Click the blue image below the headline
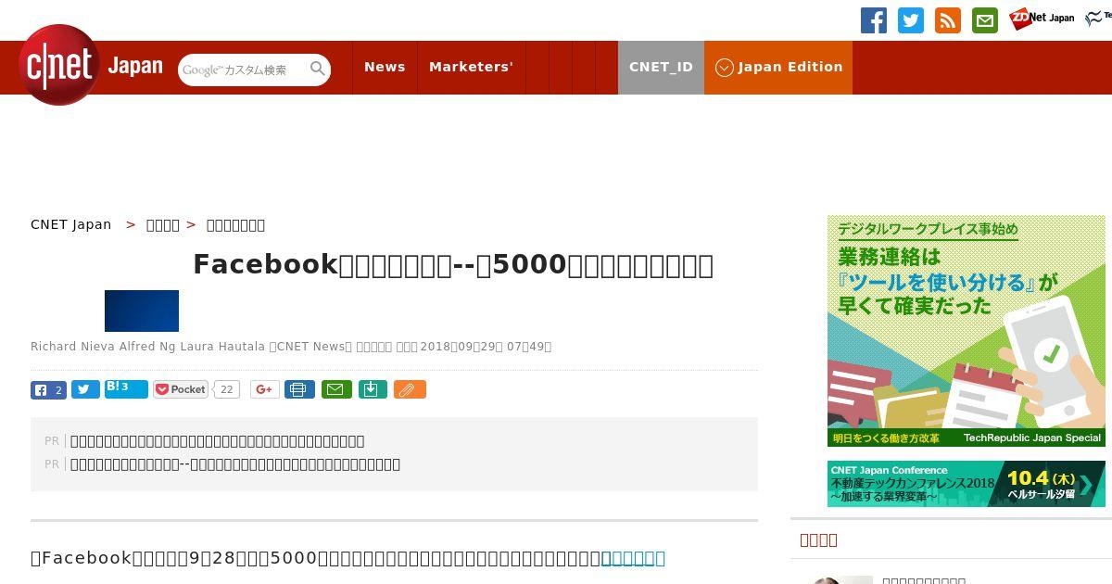 (142, 311)
